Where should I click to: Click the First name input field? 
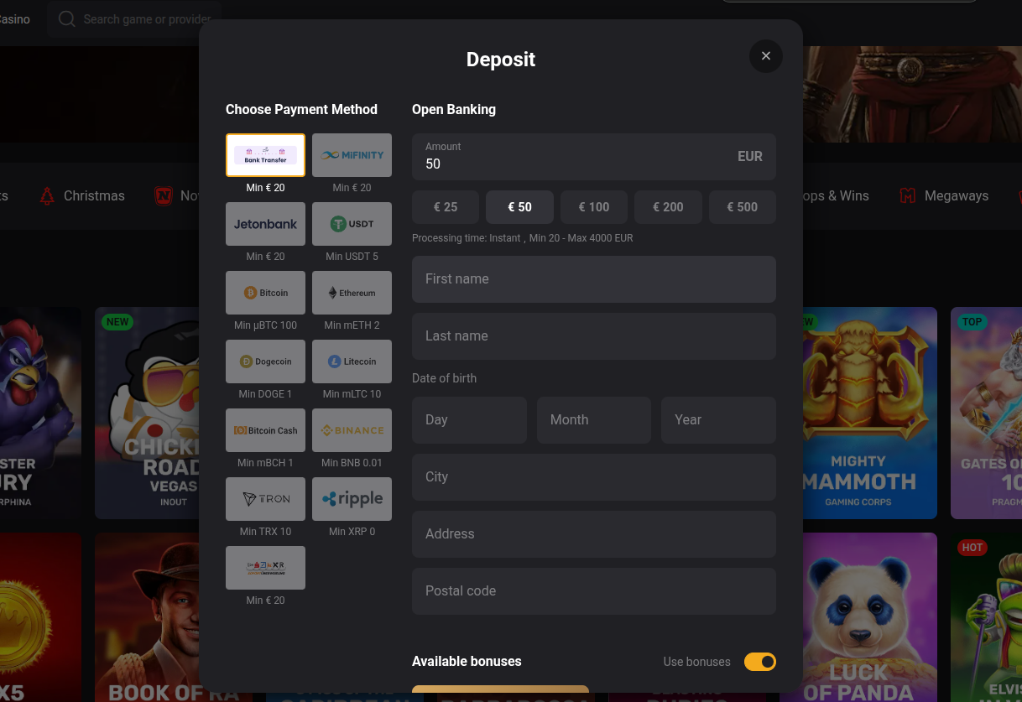593,279
